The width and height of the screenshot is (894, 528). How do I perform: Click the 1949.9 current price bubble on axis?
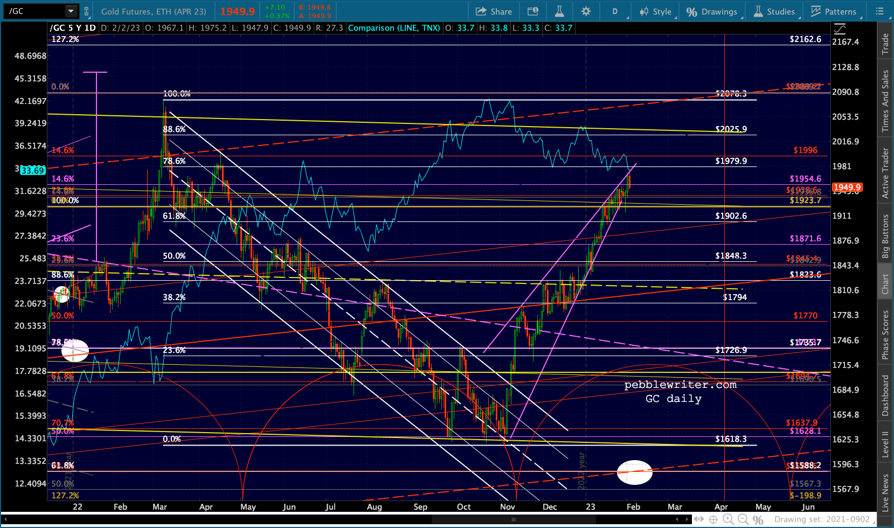(847, 187)
